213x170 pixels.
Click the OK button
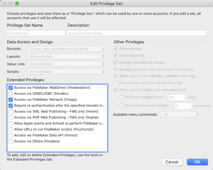197,162
